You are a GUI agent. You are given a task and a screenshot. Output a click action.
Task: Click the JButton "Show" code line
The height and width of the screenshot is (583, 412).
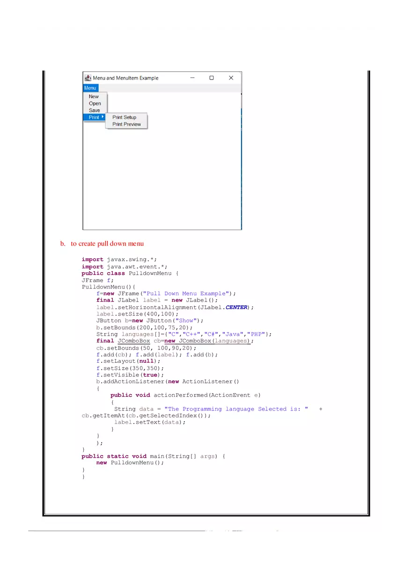coord(150,321)
